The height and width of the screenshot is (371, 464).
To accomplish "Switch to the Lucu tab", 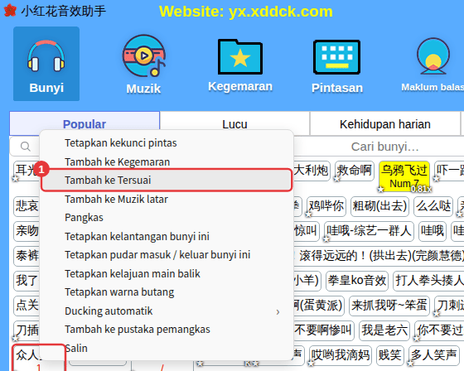I will point(234,124).
